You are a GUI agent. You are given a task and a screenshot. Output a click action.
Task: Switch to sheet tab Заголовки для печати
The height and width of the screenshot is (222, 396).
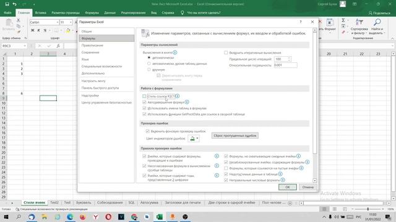(183, 203)
